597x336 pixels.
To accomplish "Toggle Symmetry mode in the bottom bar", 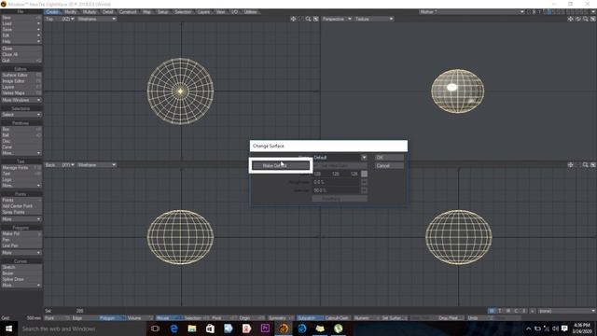I will (x=281, y=317).
